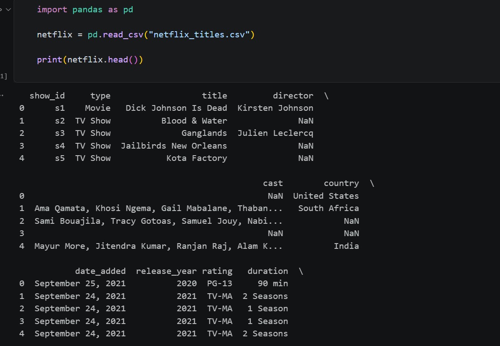Click the "netflix_titles.csv" string in the code
Screen dimensions: 500x346
coord(199,34)
